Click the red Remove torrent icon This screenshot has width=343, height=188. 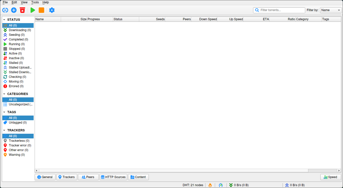(22, 10)
